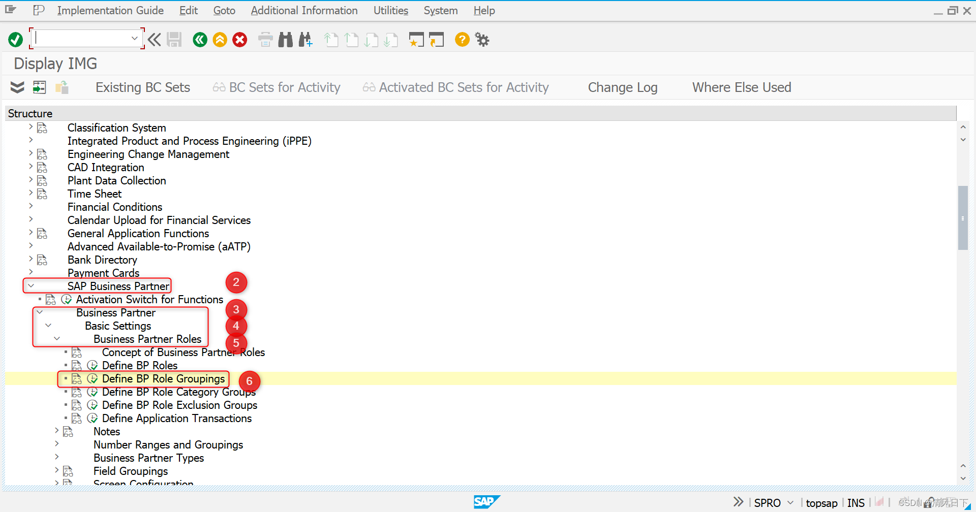Open the Implementation Guide menu

coord(110,10)
